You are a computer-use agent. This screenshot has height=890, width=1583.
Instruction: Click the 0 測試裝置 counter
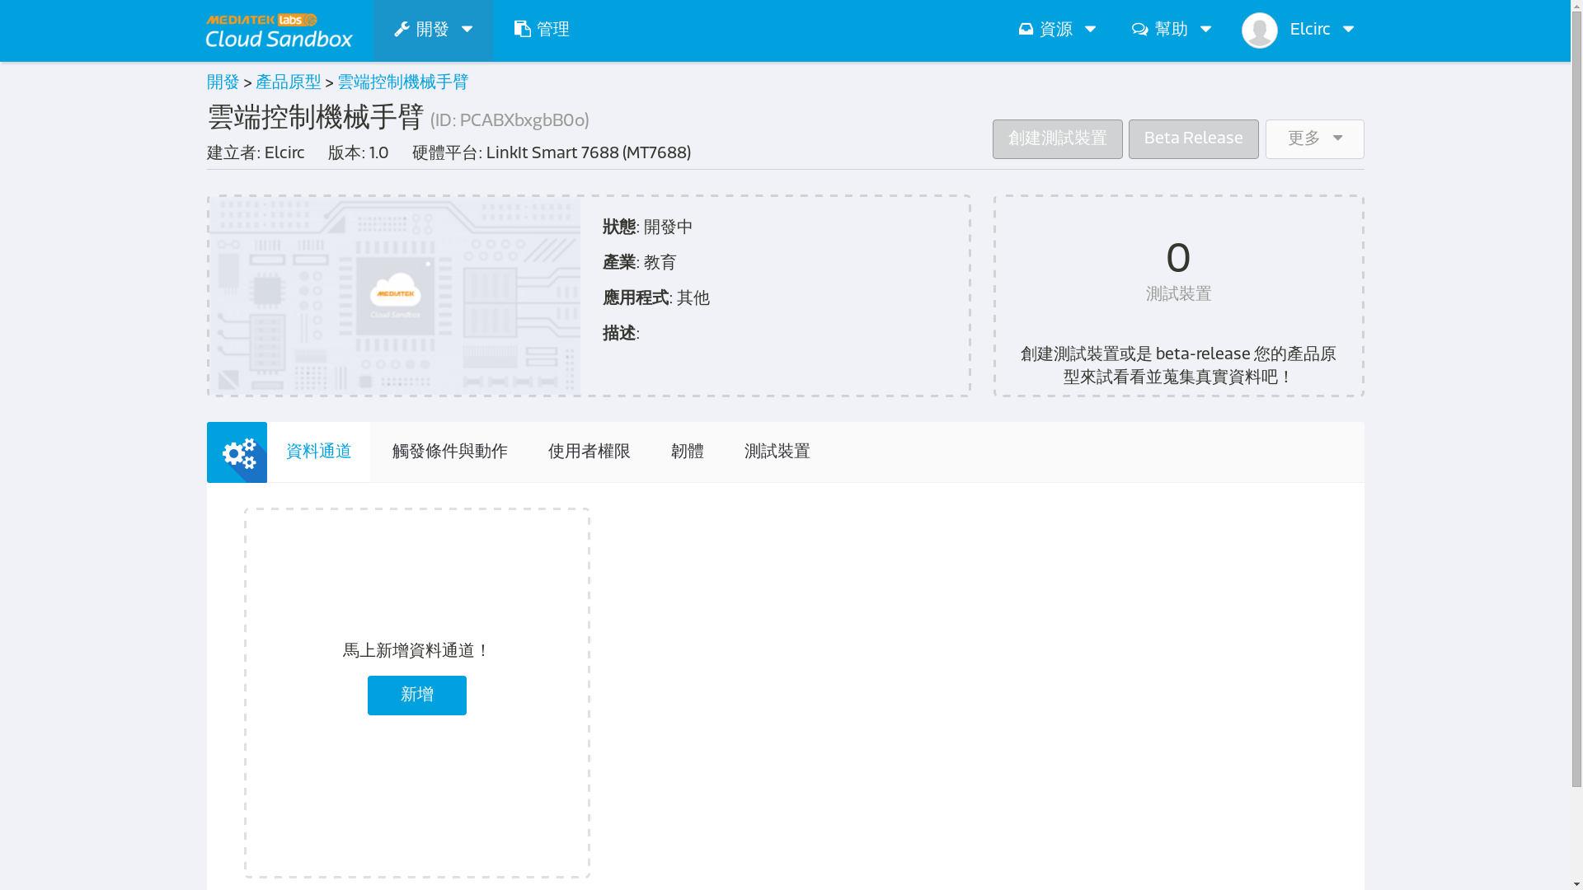click(x=1178, y=271)
